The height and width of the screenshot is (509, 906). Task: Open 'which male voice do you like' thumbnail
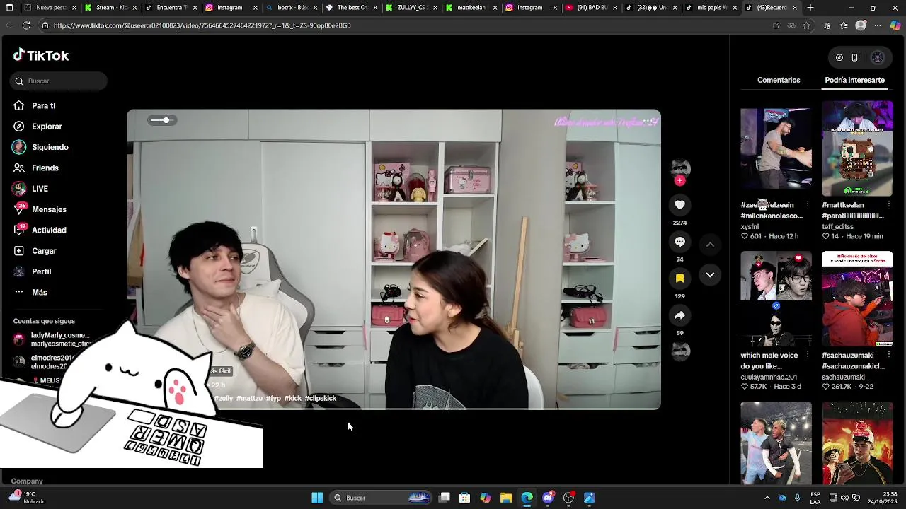click(x=776, y=298)
